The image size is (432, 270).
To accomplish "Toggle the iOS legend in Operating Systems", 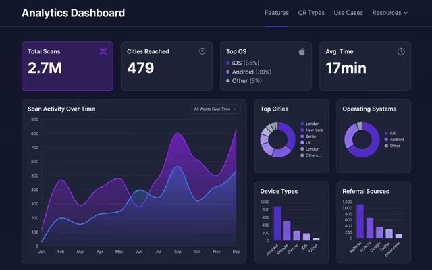I will [390, 133].
